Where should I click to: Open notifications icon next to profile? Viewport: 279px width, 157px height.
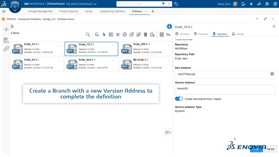pyautogui.click(x=243, y=4)
